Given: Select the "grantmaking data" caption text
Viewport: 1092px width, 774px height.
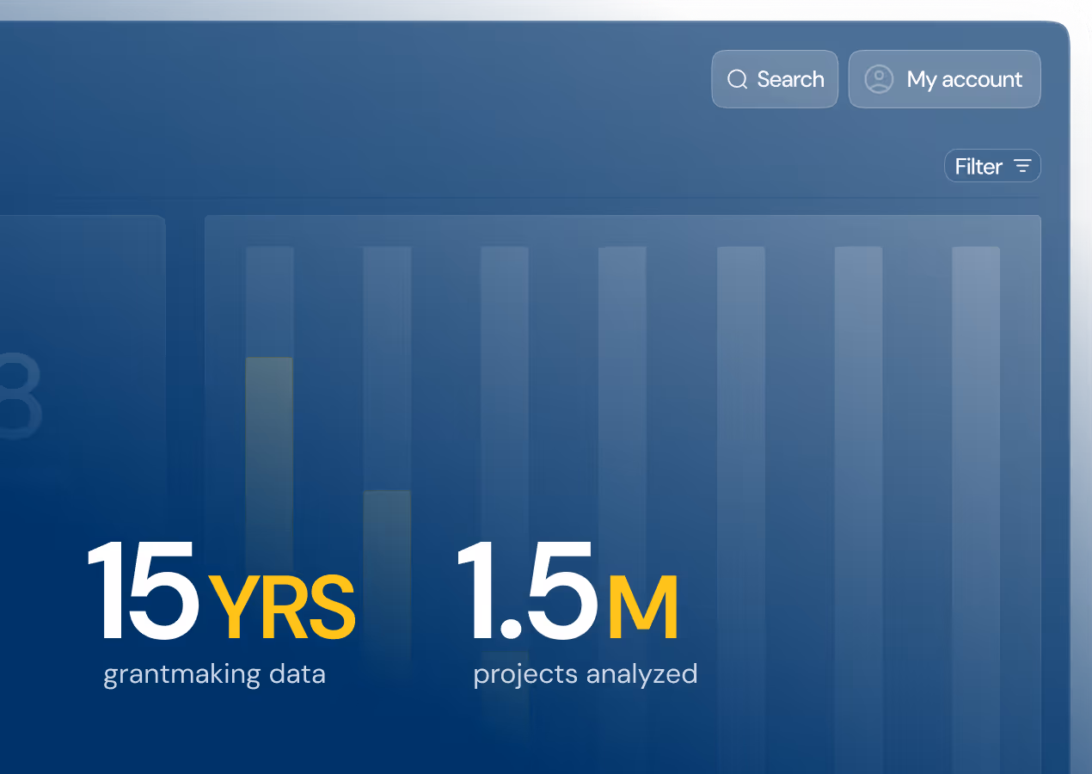Looking at the screenshot, I should pos(214,673).
